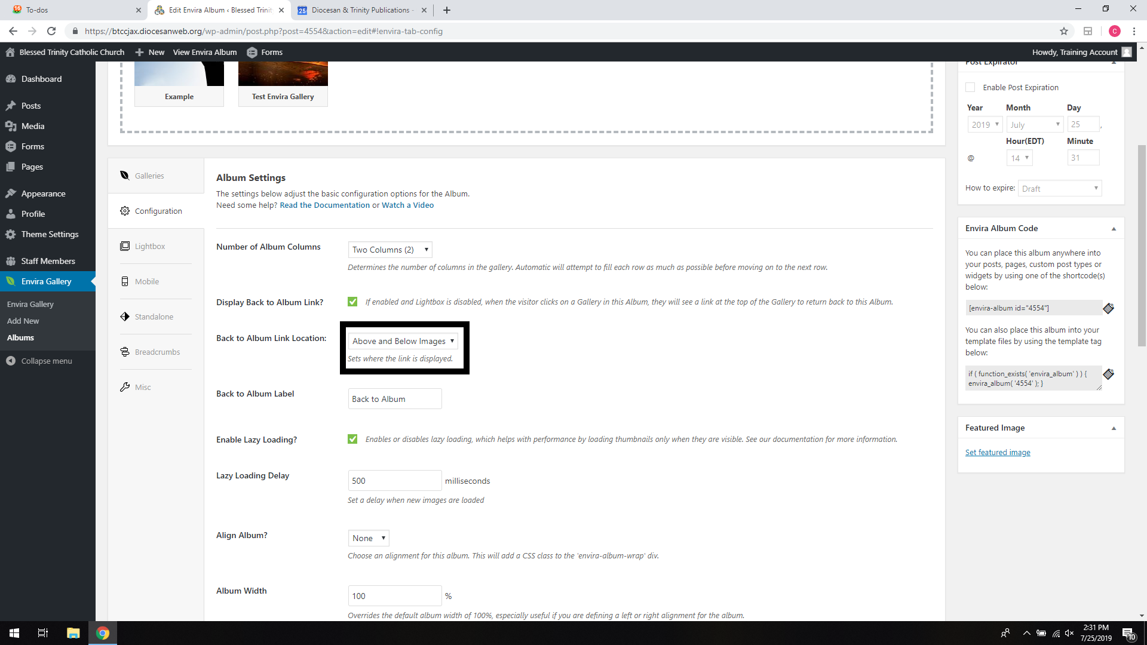
Task: Click the Mobile tab phone icon
Action: tap(125, 281)
